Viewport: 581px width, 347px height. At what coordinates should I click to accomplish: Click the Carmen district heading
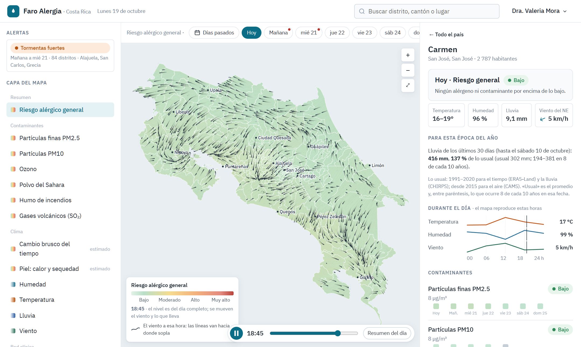point(443,49)
